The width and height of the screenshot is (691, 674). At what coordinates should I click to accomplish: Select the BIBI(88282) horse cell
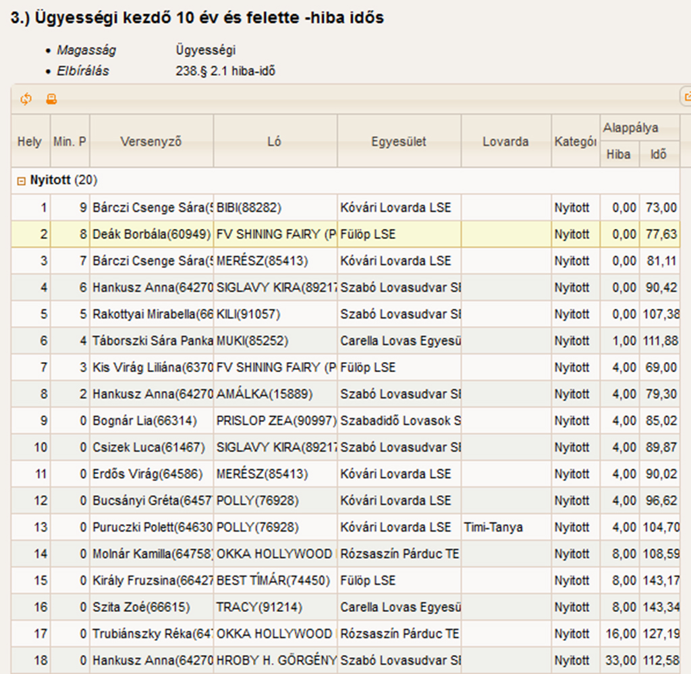[275, 208]
